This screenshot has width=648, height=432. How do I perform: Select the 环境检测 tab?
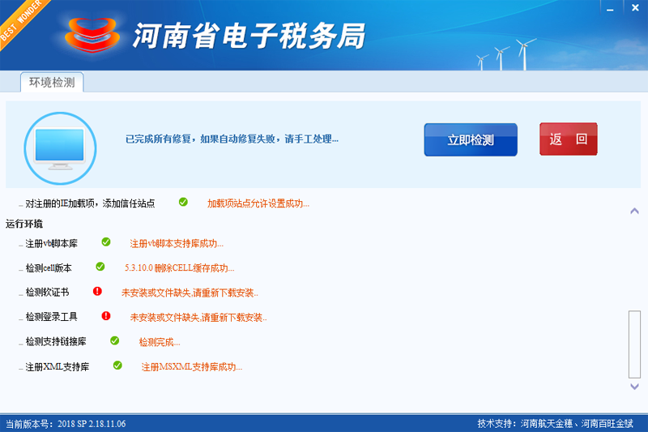52,82
